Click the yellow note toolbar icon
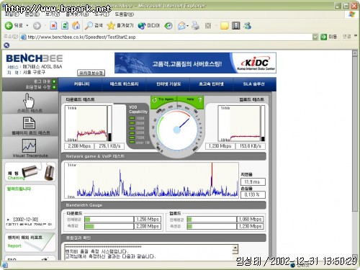This screenshot has height=270, width=360. click(224, 26)
